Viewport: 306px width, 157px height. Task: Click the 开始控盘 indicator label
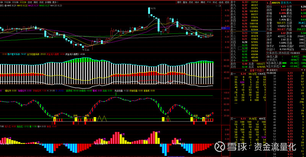click(x=136, y=91)
